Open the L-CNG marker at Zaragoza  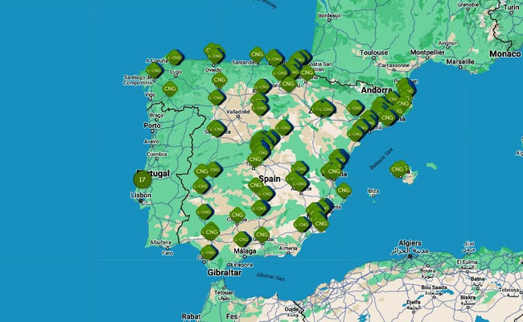[327, 109]
